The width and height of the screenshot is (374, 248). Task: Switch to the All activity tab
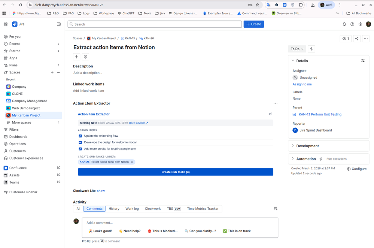pos(78,209)
